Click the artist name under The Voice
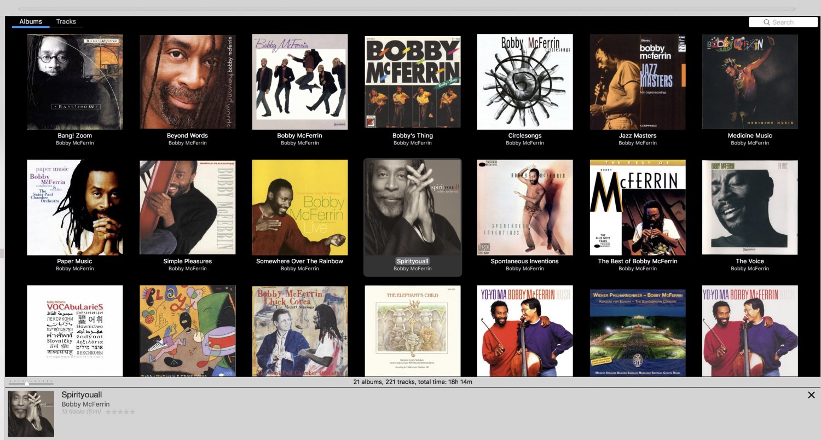Image resolution: width=821 pixels, height=440 pixels. click(x=750, y=269)
